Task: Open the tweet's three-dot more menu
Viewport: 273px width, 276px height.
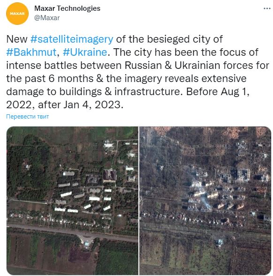Action: click(267, 8)
